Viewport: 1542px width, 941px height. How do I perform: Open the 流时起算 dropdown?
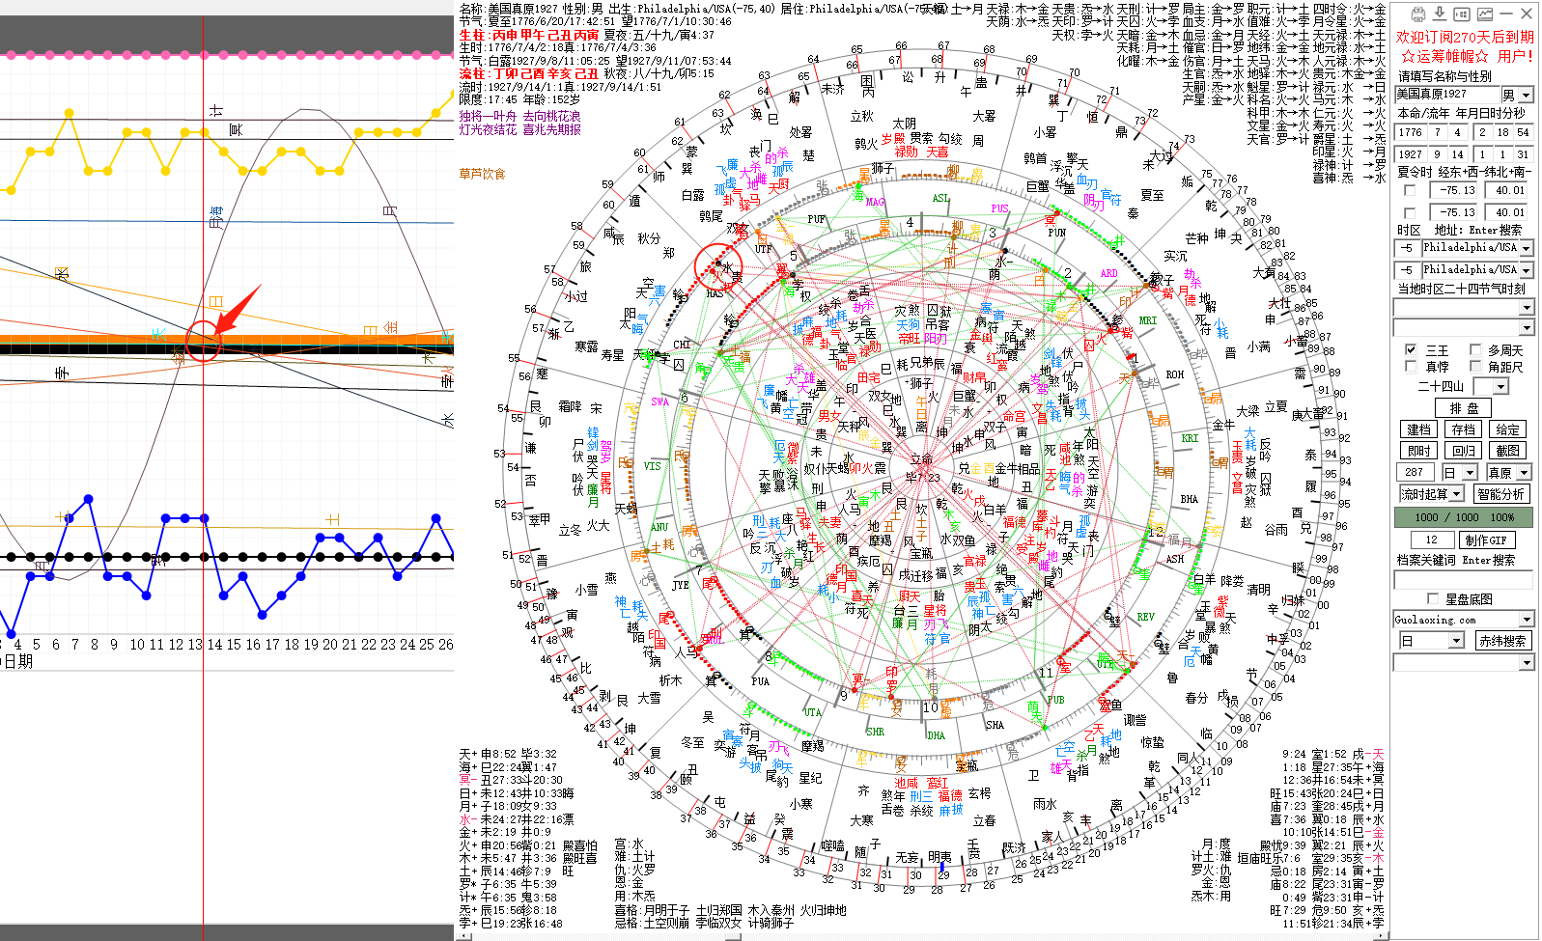(x=1456, y=494)
